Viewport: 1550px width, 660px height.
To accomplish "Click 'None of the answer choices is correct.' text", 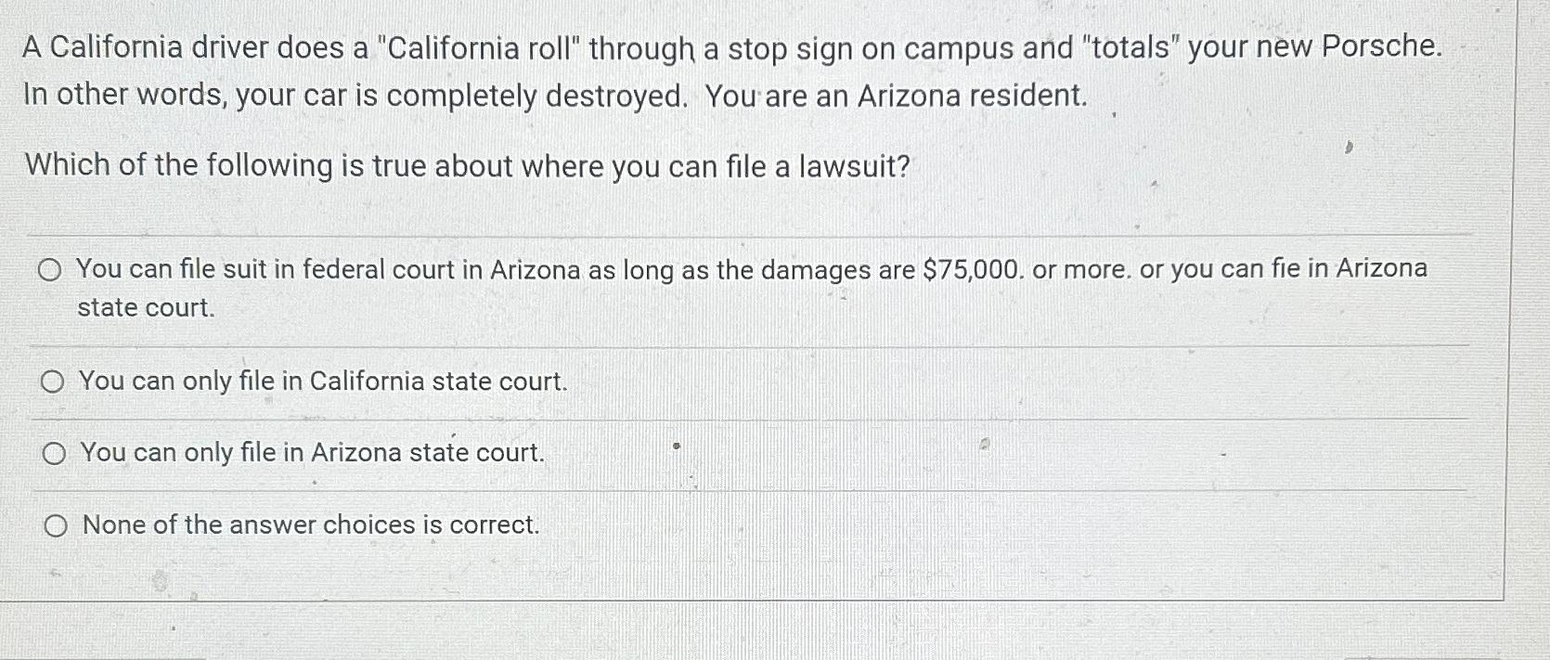I will (311, 525).
